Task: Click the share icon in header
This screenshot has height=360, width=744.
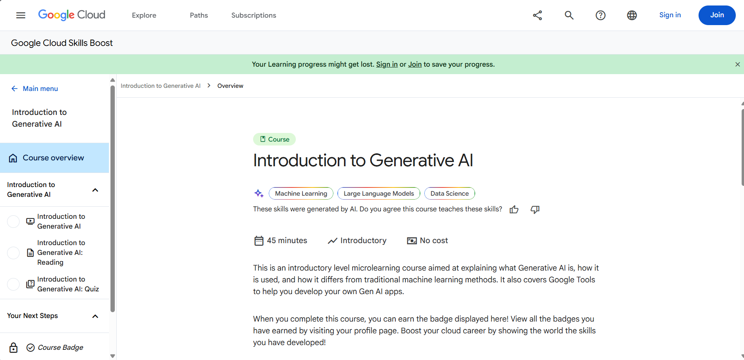Action: point(538,15)
